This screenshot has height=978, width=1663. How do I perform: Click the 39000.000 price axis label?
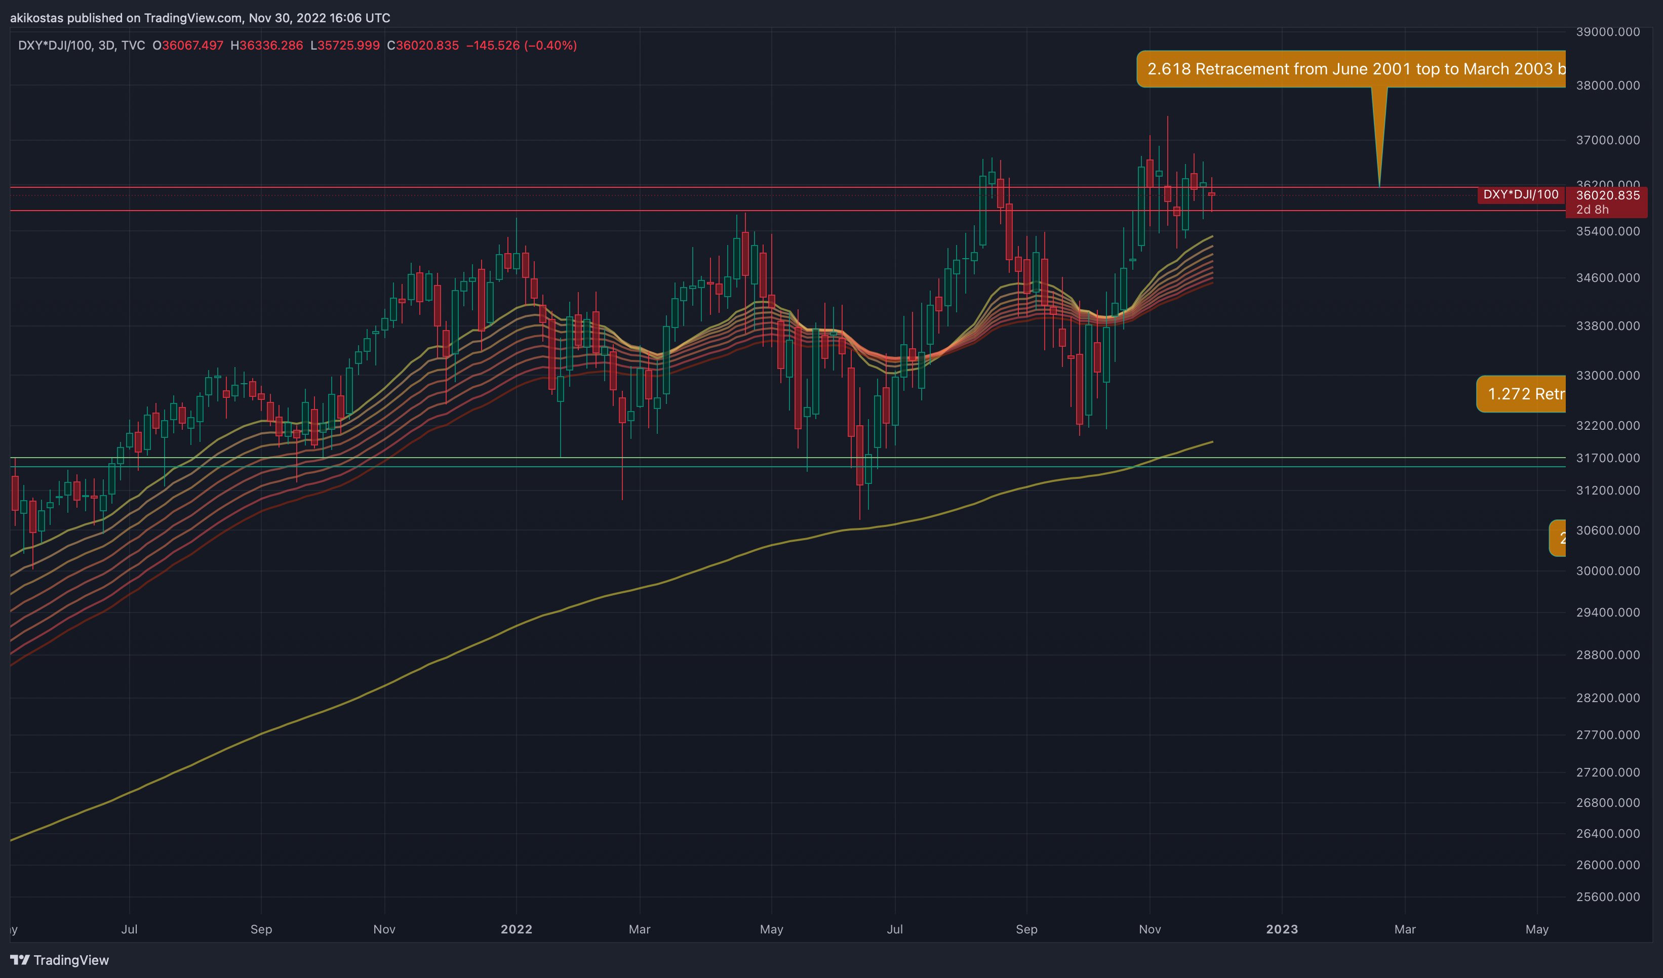point(1608,32)
